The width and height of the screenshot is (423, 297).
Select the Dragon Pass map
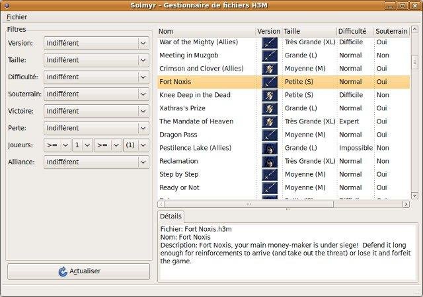pyautogui.click(x=178, y=135)
